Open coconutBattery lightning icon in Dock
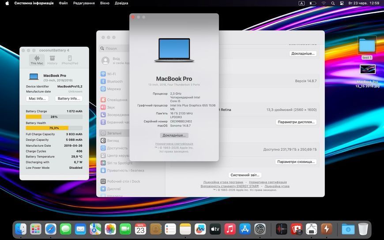This screenshot has width=384, height=240. [x=327, y=229]
